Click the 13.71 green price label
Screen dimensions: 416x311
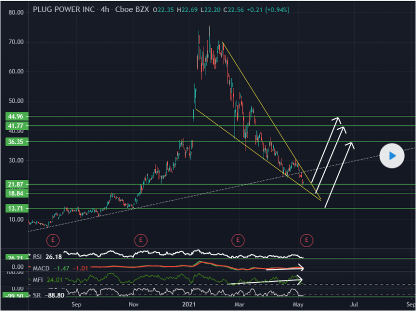pos(14,208)
